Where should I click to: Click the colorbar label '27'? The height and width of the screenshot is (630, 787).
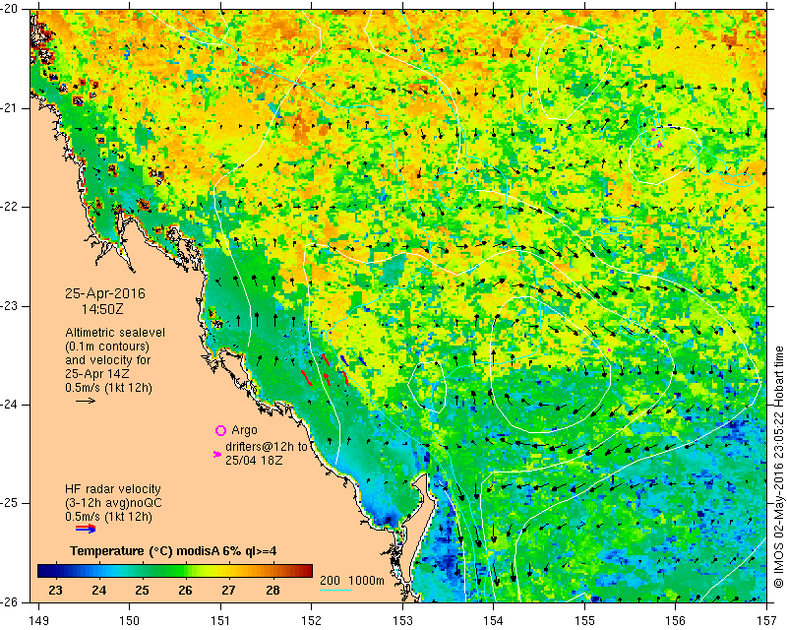click(229, 590)
